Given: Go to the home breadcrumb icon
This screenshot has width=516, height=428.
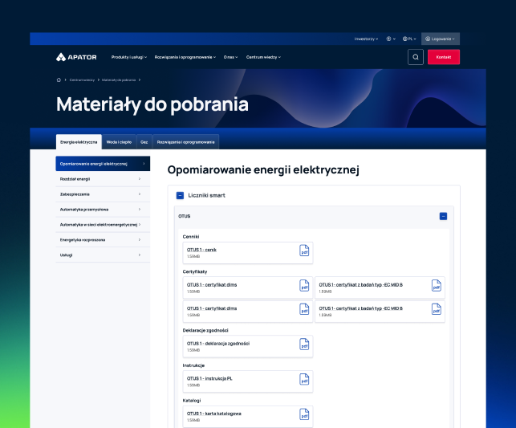Looking at the screenshot, I should click(x=59, y=80).
